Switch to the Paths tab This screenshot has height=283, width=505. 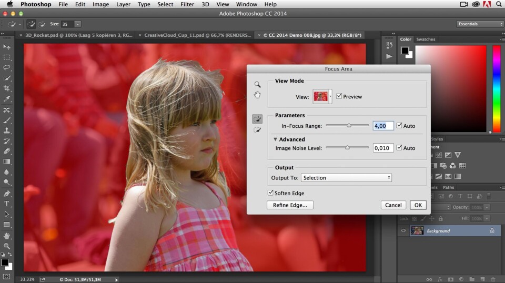pos(448,187)
